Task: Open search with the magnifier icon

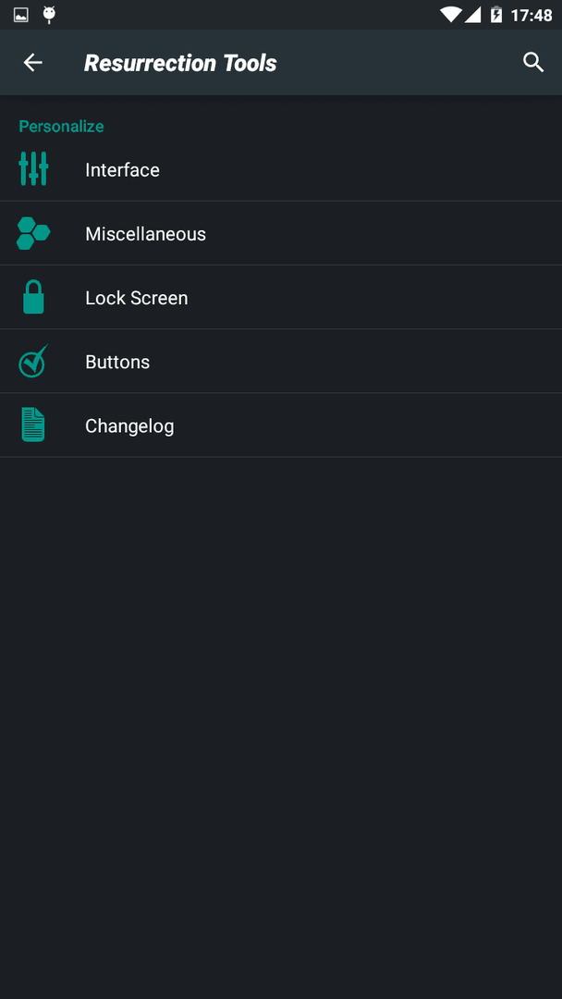Action: 533,63
